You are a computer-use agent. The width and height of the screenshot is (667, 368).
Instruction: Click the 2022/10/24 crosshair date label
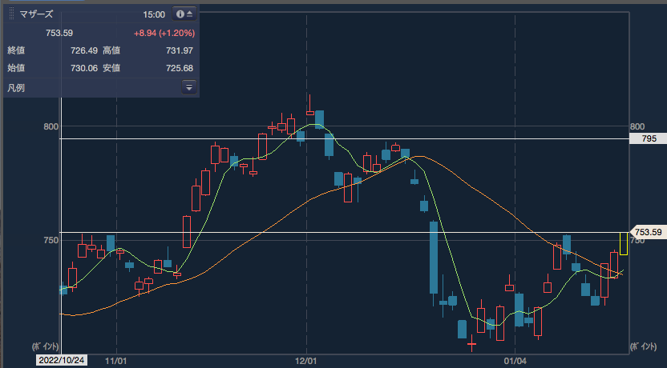point(62,361)
